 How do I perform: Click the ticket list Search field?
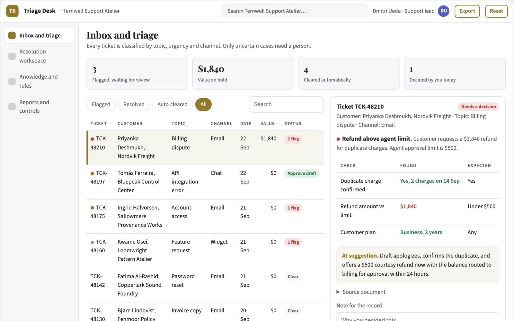pos(286,104)
